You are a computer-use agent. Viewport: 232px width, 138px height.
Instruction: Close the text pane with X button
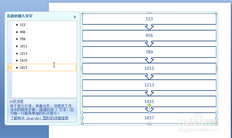tap(75, 17)
